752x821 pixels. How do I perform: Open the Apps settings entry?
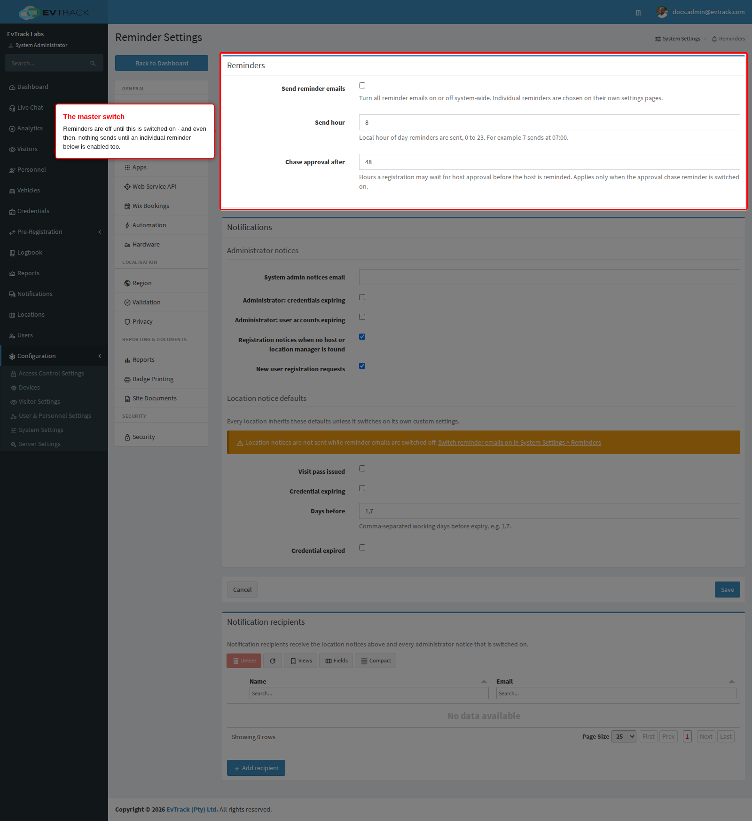coord(162,167)
